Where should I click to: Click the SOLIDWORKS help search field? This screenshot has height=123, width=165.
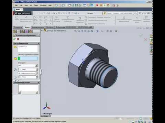(x=119, y=13)
